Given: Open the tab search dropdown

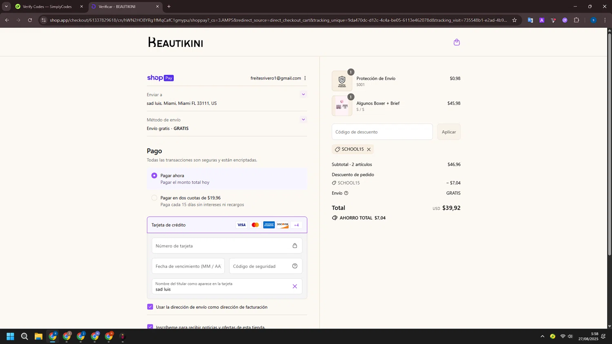Looking at the screenshot, I should [6, 7].
